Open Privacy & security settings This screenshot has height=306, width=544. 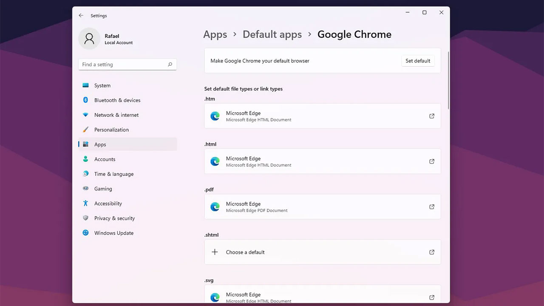pos(127,218)
